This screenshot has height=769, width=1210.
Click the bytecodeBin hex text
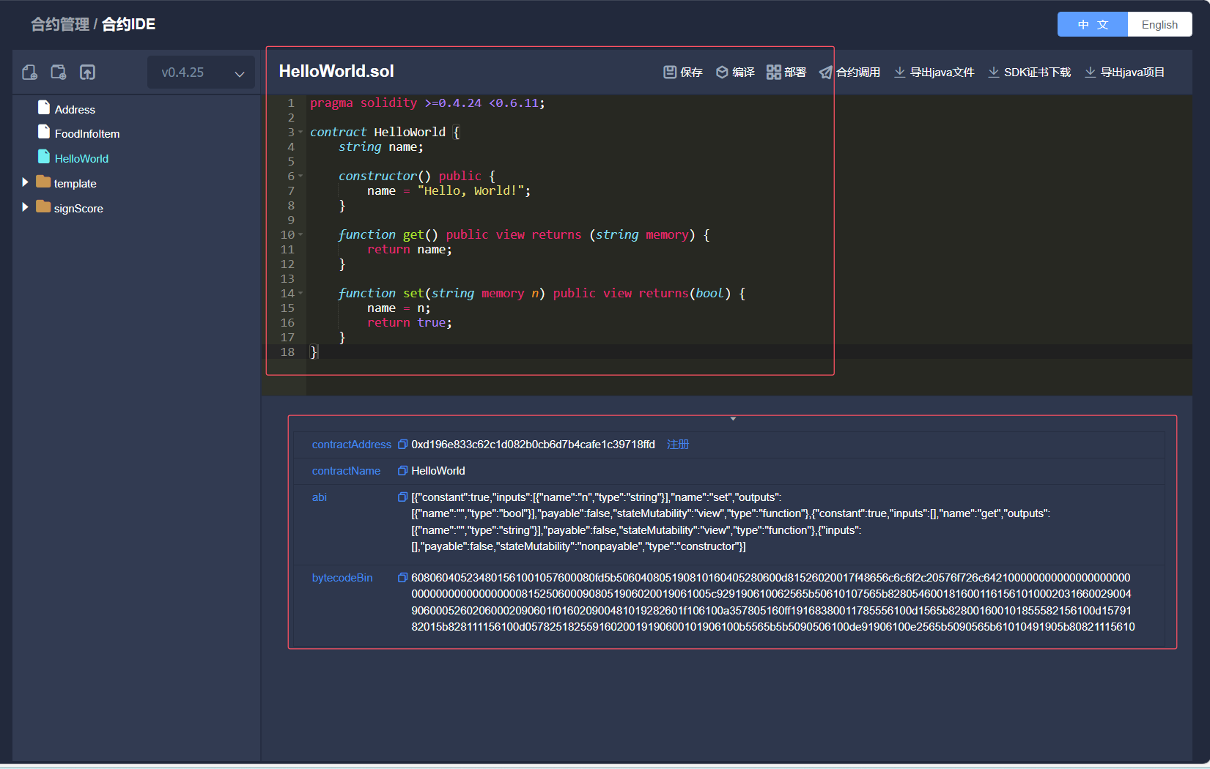pyautogui.click(x=773, y=602)
